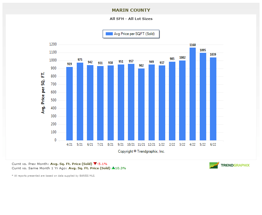
Task: Click the TRENDGRAPHIX wordmark text
Action: coord(235,165)
